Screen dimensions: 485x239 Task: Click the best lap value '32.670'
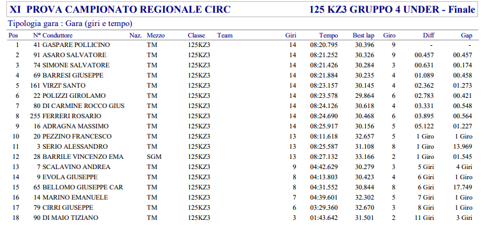[x=365, y=208]
